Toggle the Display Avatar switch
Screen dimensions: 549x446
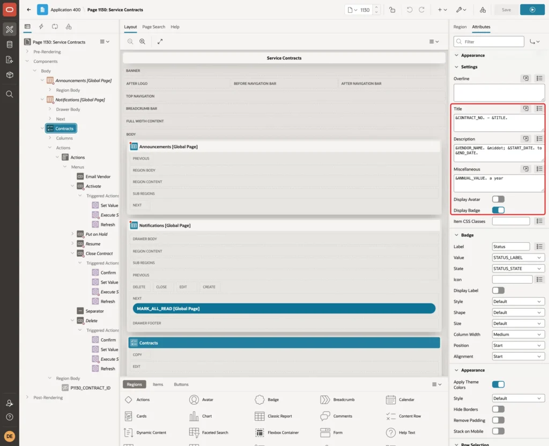pos(498,199)
